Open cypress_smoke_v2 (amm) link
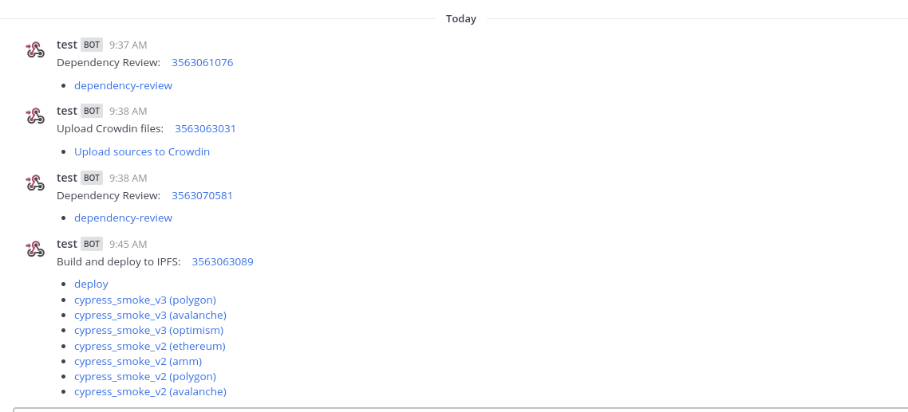The width and height of the screenshot is (908, 412). 138,361
